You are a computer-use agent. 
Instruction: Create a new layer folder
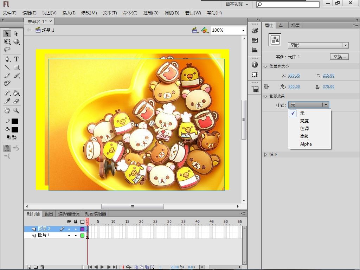(x=36, y=267)
